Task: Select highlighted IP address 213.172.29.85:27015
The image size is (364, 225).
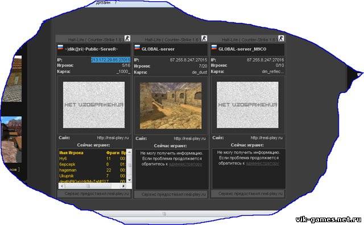Action: click(x=110, y=60)
